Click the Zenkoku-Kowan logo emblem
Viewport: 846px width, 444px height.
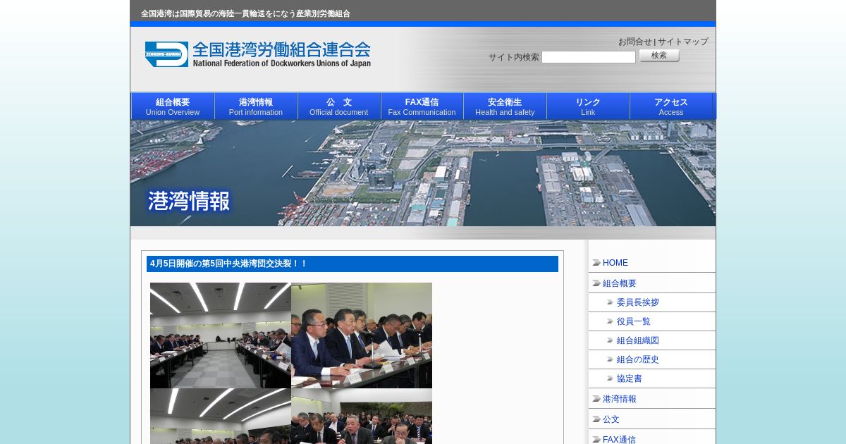pos(166,54)
